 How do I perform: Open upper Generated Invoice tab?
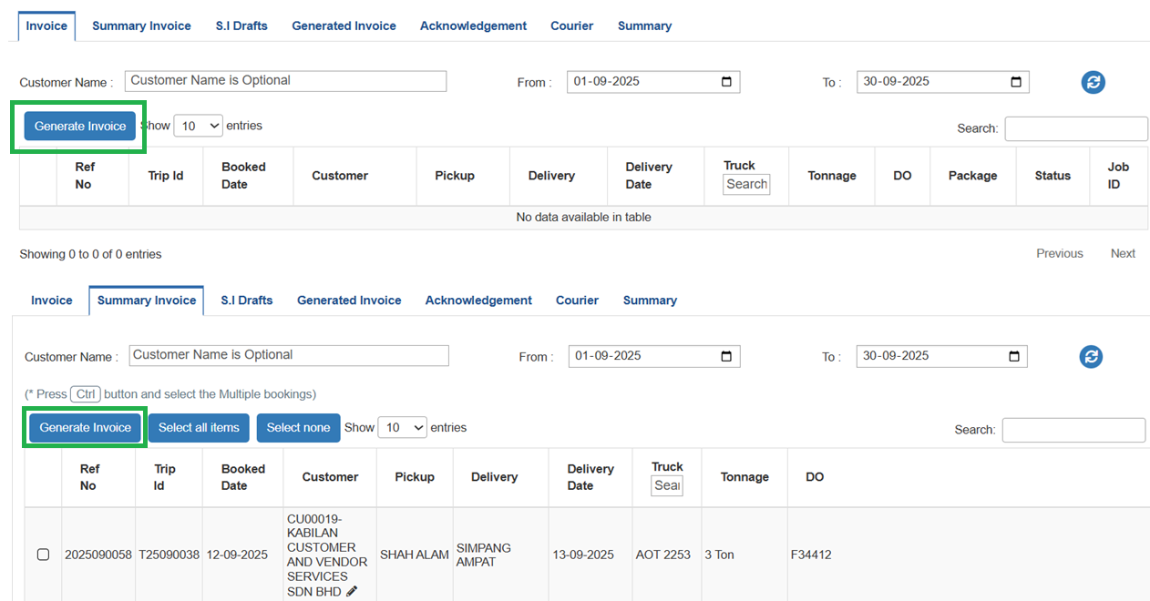point(344,25)
